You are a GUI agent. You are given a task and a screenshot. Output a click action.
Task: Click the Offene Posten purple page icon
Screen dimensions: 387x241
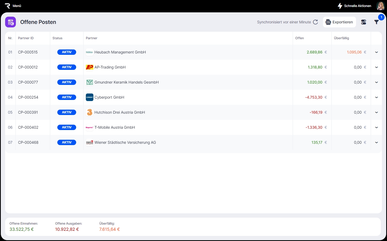pyautogui.click(x=10, y=22)
